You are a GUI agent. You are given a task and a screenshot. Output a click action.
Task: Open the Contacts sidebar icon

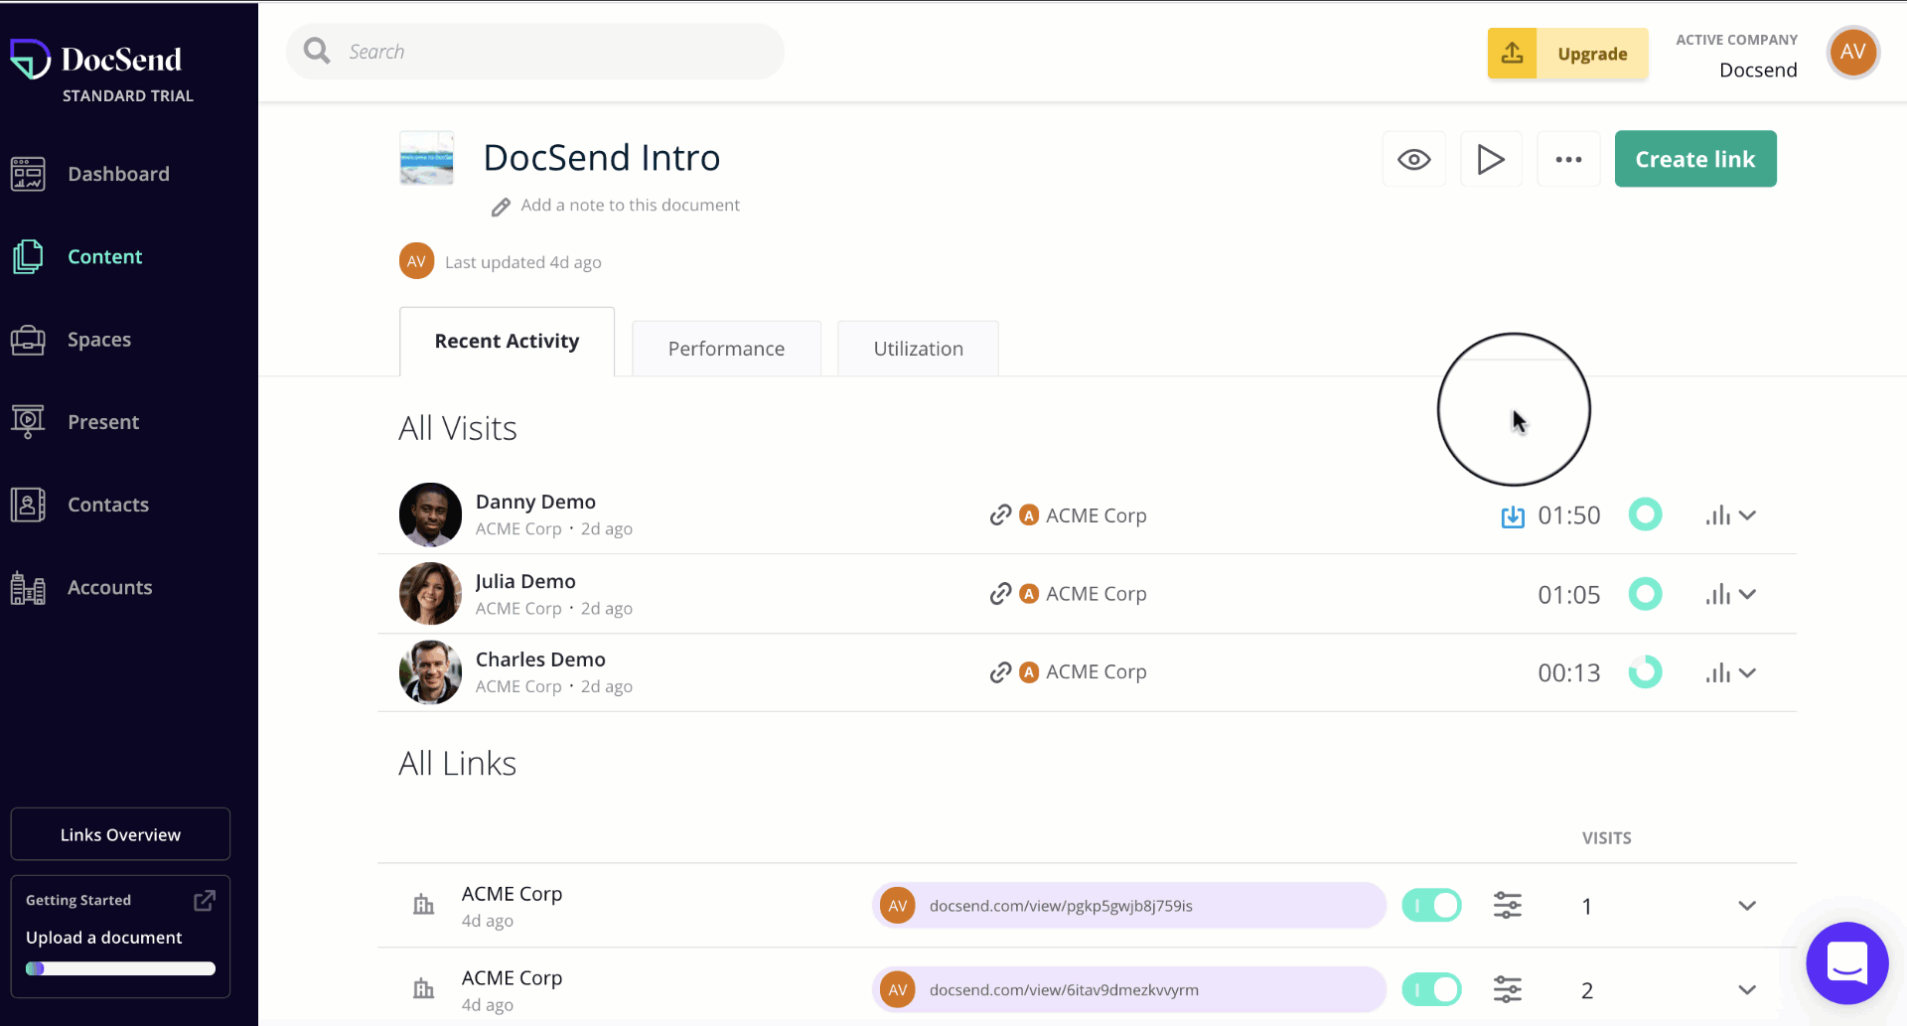(28, 505)
